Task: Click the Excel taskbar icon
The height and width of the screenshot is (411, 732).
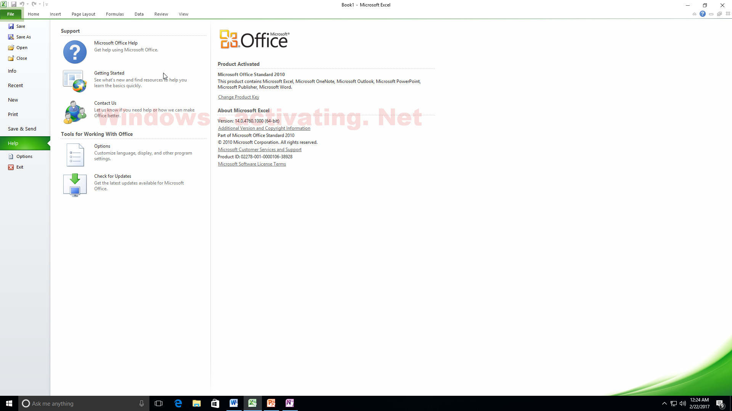Action: pos(252,403)
